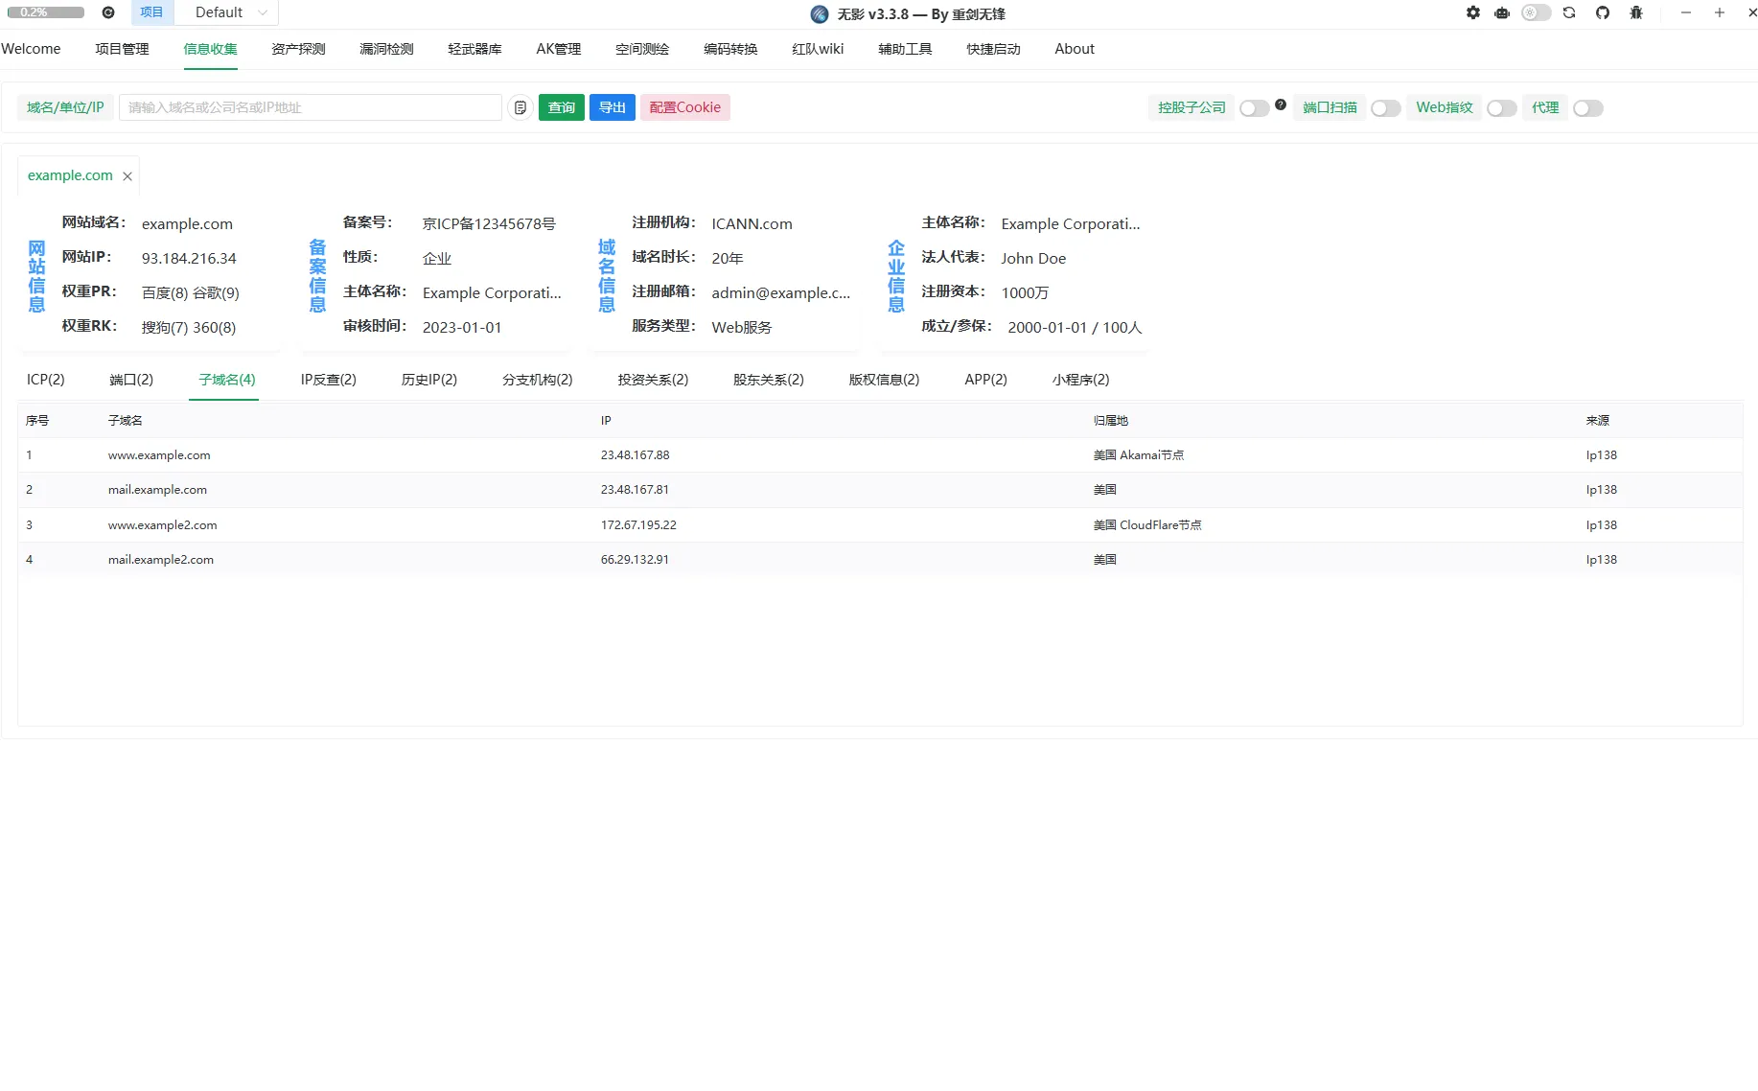Open the APP(2) sub-tab
The height and width of the screenshot is (1091, 1758).
tap(986, 380)
